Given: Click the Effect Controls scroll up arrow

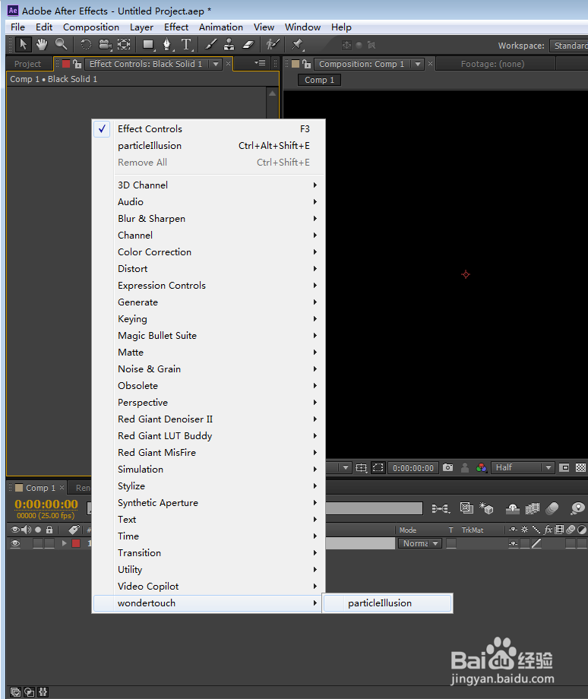Looking at the screenshot, I should pyautogui.click(x=273, y=93).
